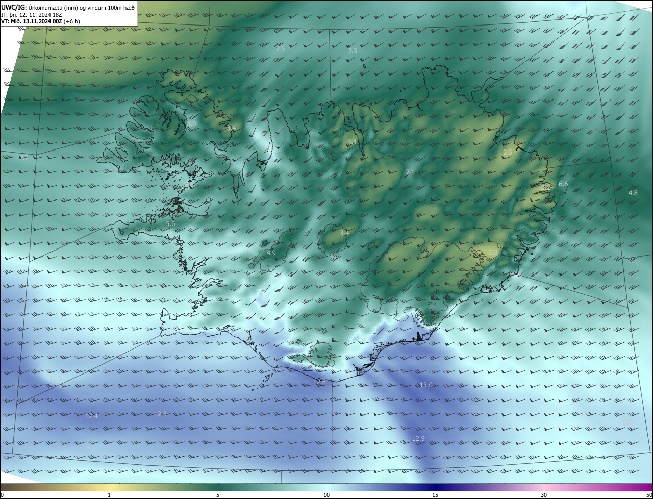The image size is (653, 499).
Task: Click the colorbar tick label 0
Action: 2,495
